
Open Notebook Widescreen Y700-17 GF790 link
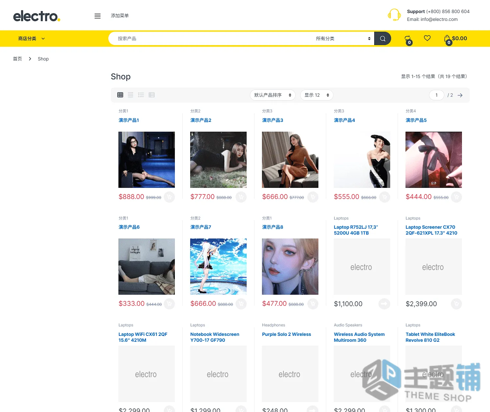click(x=215, y=337)
